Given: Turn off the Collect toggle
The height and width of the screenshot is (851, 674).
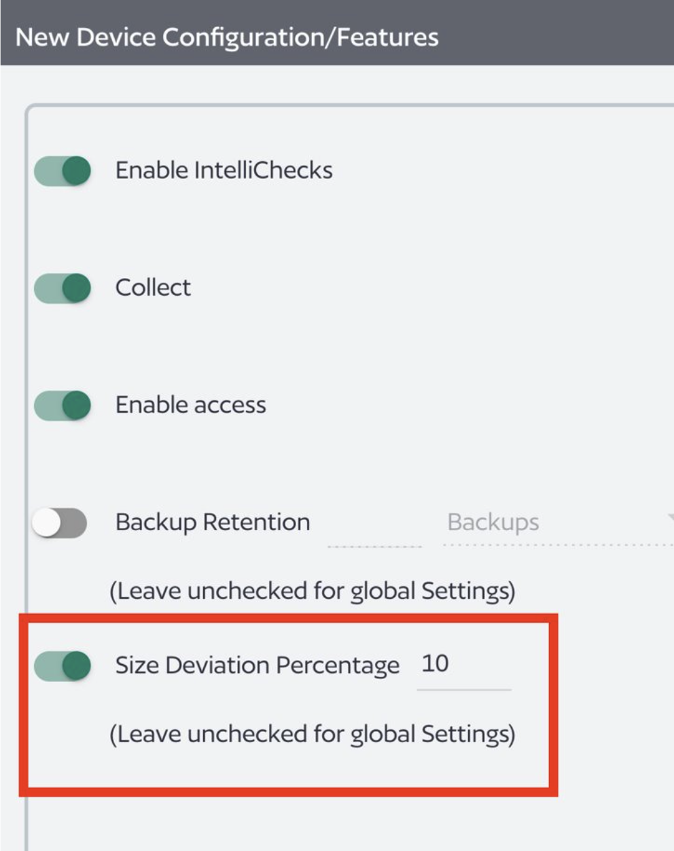Looking at the screenshot, I should point(63,288).
